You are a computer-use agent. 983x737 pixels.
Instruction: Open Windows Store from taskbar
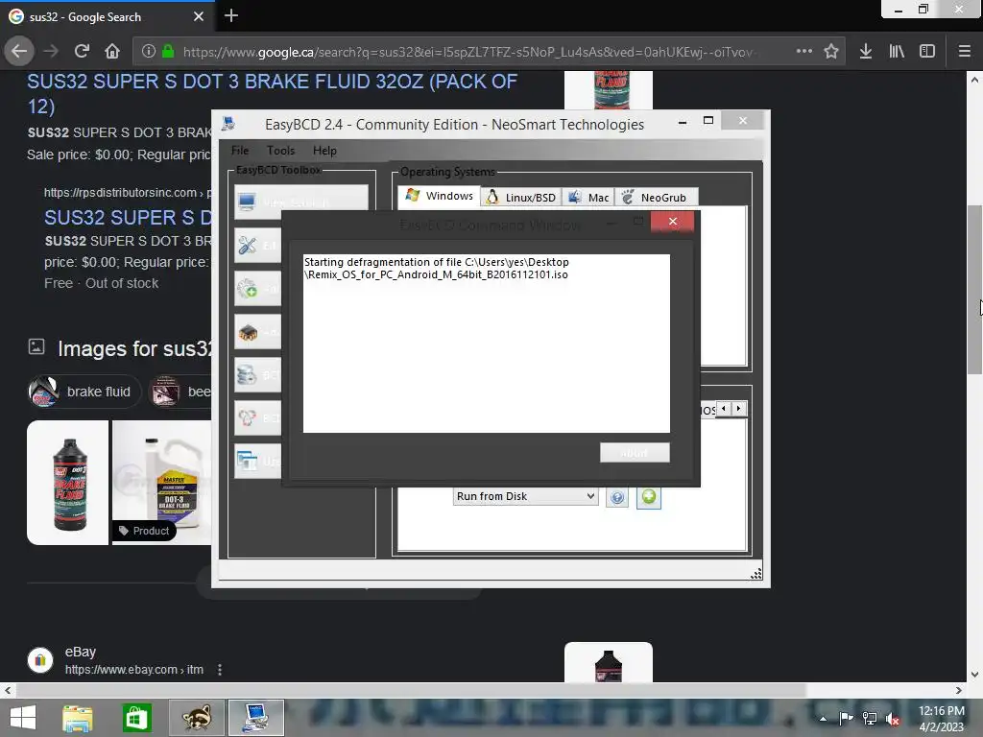136,718
